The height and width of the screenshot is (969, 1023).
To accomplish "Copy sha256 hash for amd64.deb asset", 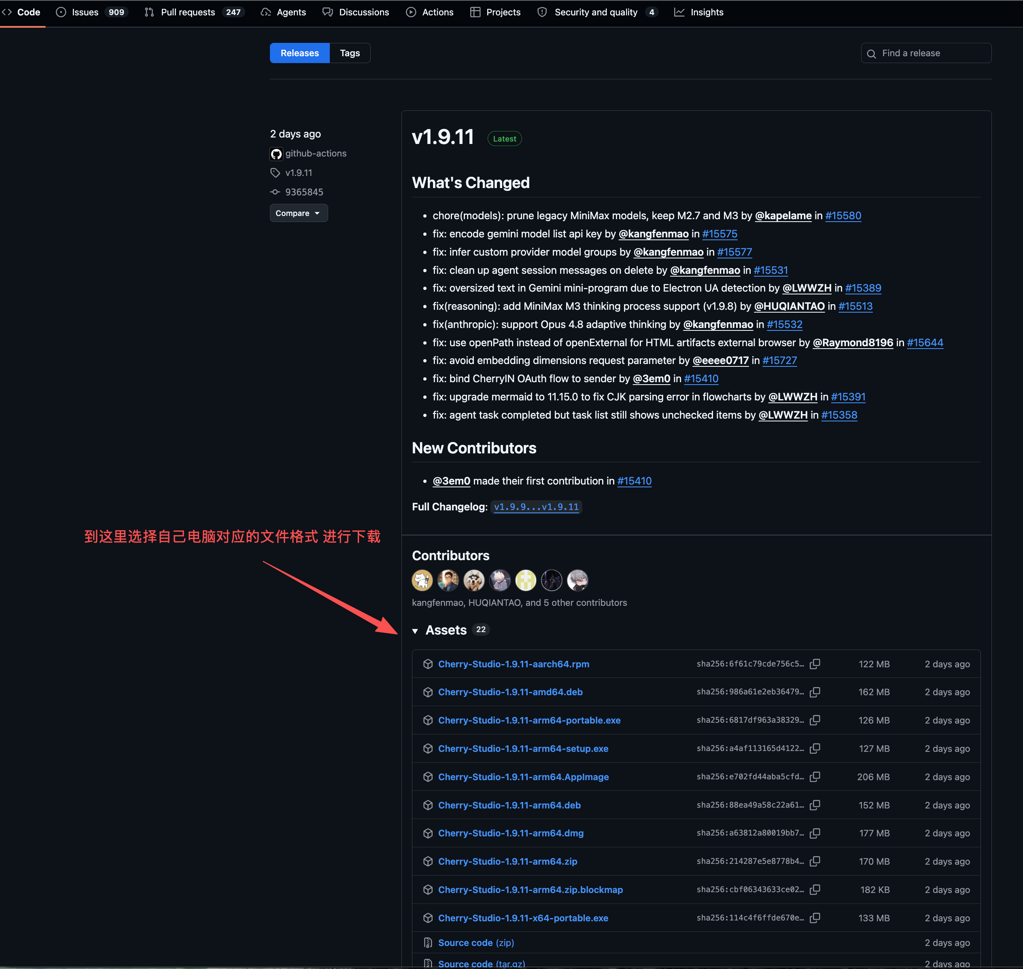I will tap(815, 692).
